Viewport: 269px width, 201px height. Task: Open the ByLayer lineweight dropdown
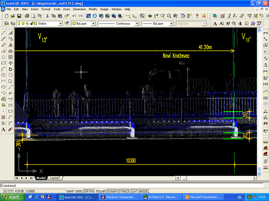coord(171,24)
